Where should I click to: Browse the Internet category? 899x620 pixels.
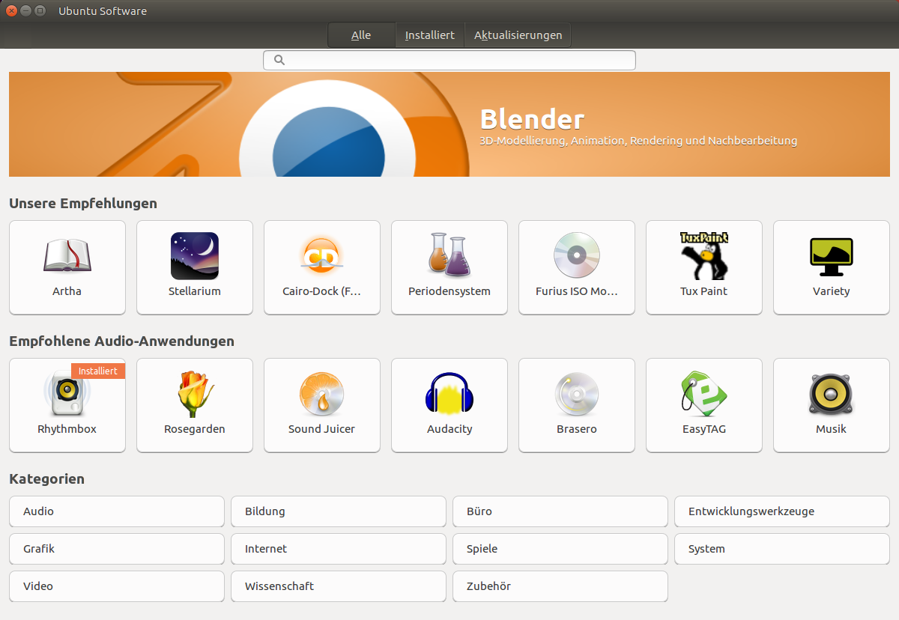click(x=339, y=549)
